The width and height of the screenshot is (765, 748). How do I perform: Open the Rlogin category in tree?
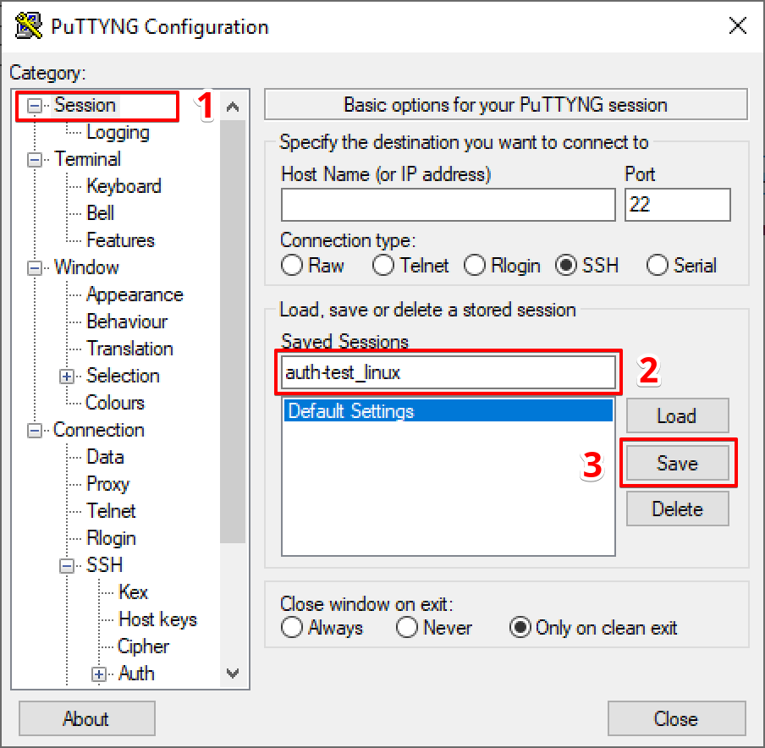111,538
